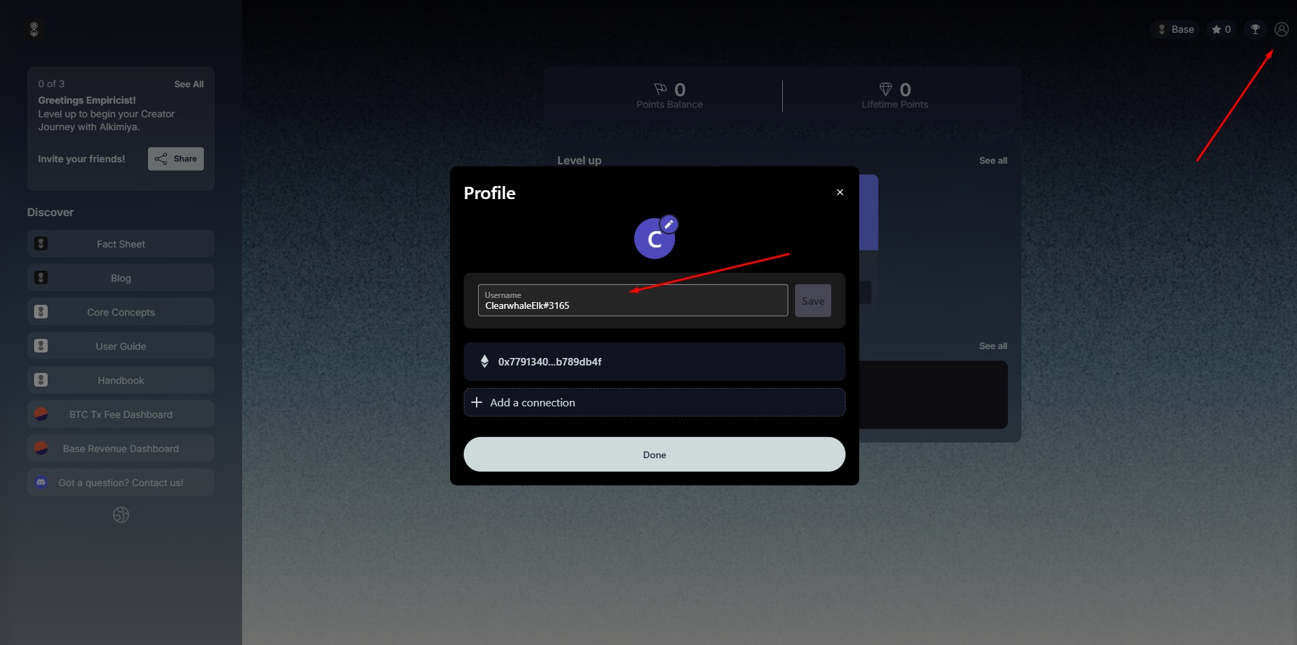Screen dimensions: 1297x645
Task: Open the user account icon in header
Action: (x=1281, y=29)
